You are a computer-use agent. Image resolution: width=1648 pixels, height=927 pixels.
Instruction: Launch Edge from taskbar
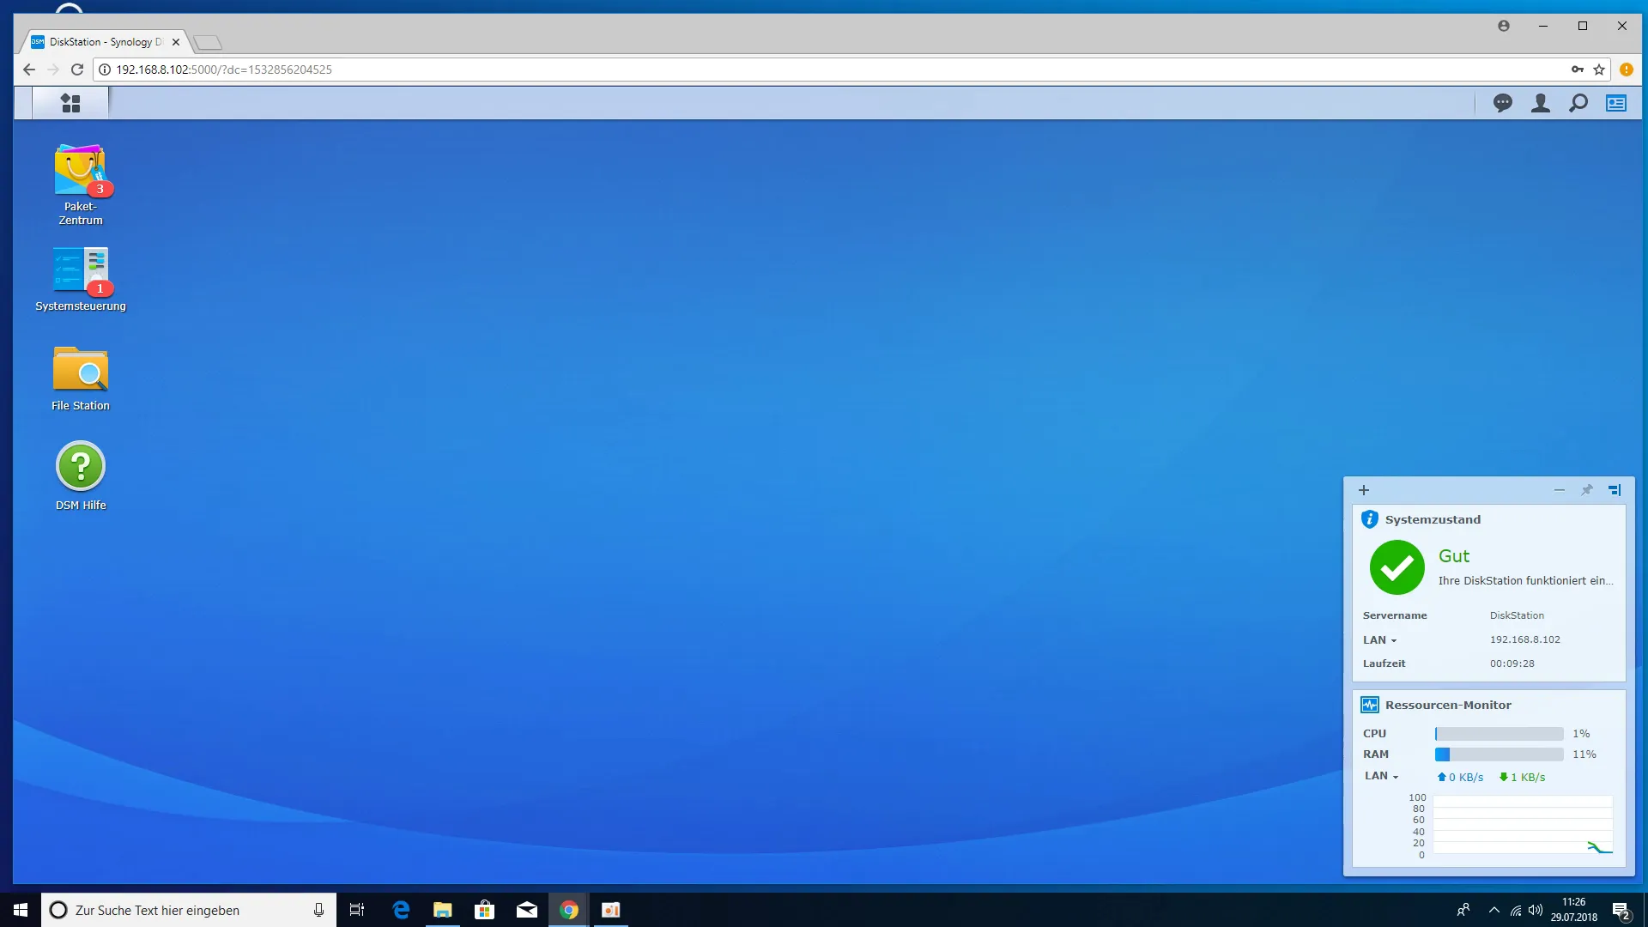pyautogui.click(x=401, y=910)
